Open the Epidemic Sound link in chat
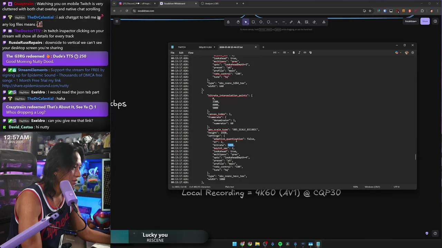This screenshot has height=248, width=442. 36,85
